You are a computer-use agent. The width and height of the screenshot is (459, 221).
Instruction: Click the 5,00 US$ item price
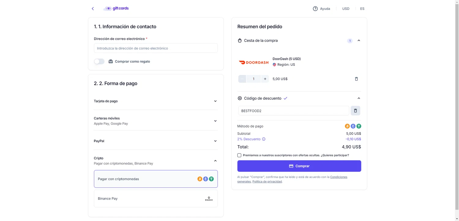coord(280,79)
